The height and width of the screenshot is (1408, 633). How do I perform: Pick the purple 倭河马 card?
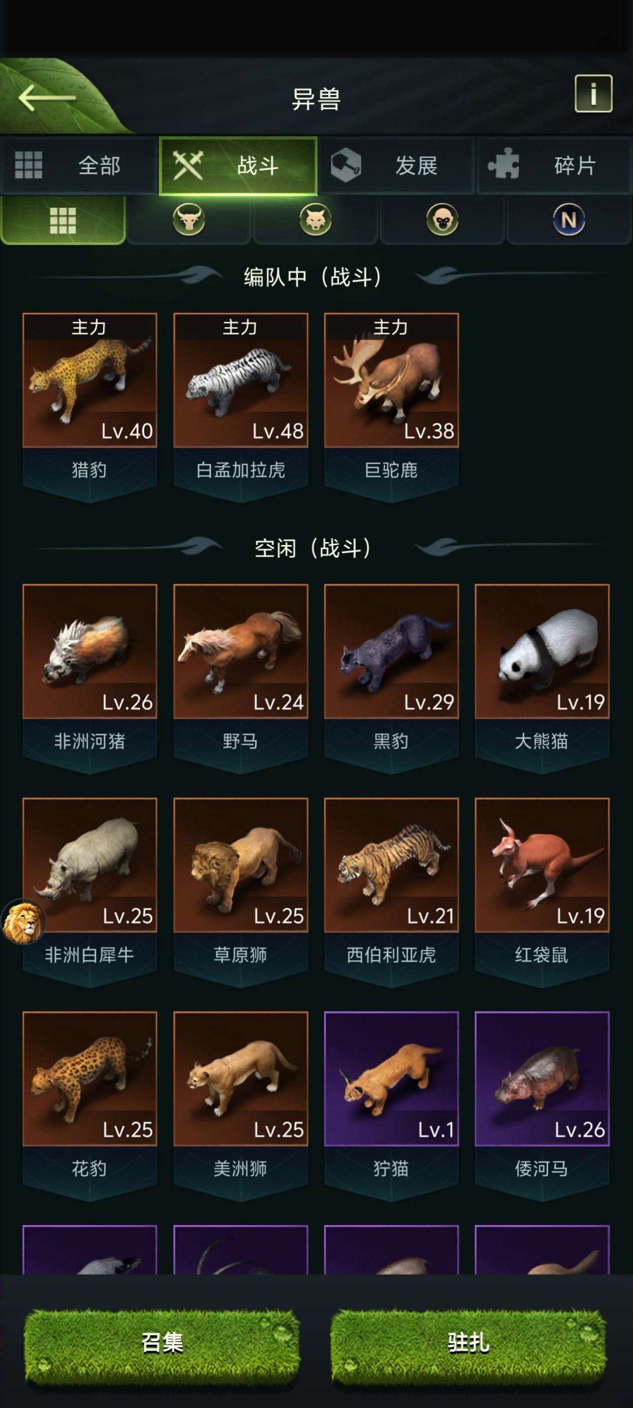[x=542, y=1105]
